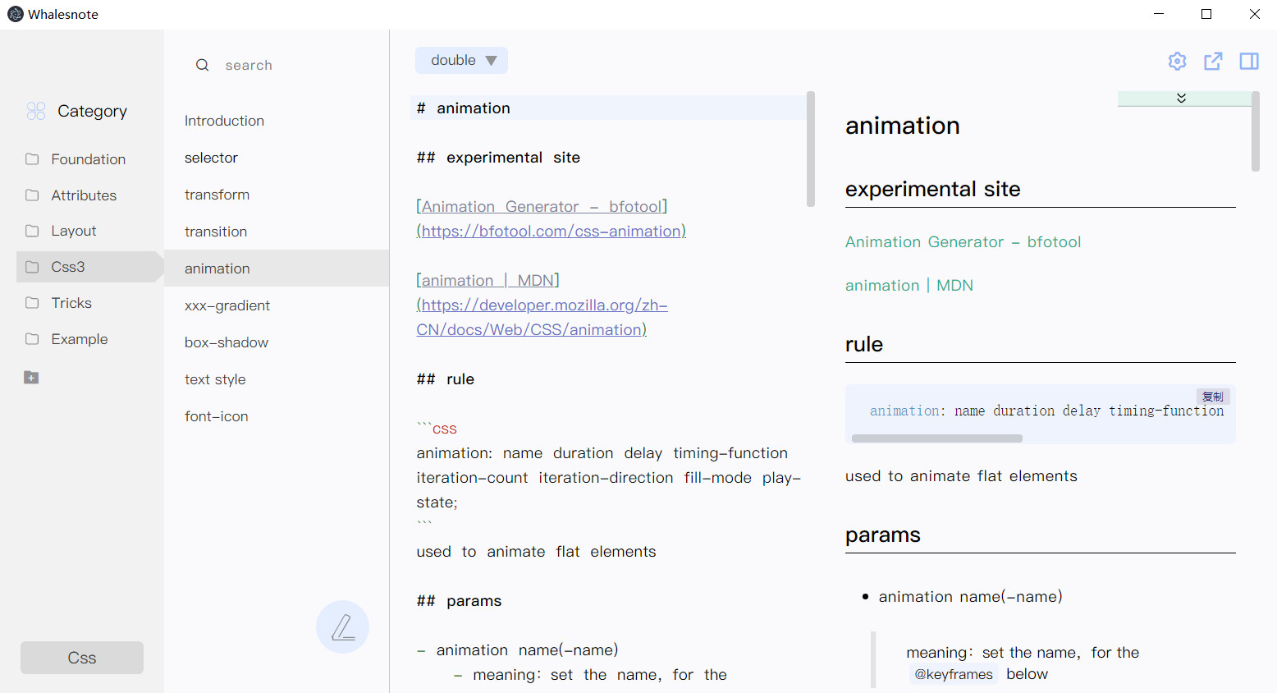This screenshot has width=1277, height=693.
Task: Click the ```css code fence line
Action: (437, 429)
